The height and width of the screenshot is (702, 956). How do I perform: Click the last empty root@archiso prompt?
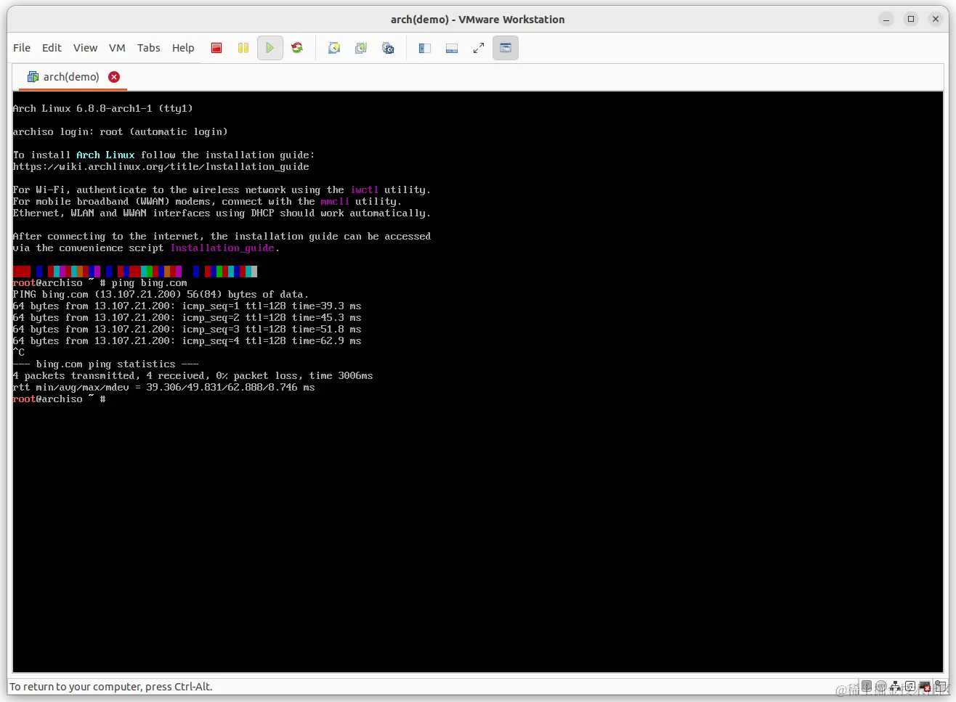(x=60, y=399)
